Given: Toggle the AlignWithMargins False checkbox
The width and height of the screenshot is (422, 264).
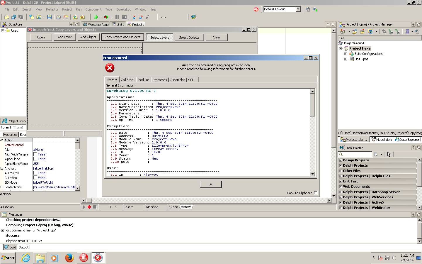Looking at the screenshot, I should coord(35,154).
